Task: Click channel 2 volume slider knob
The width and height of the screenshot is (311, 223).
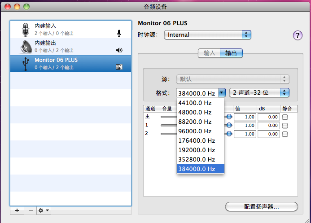Action: point(229,134)
